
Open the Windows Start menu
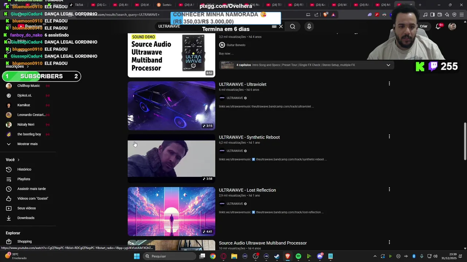click(x=136, y=256)
